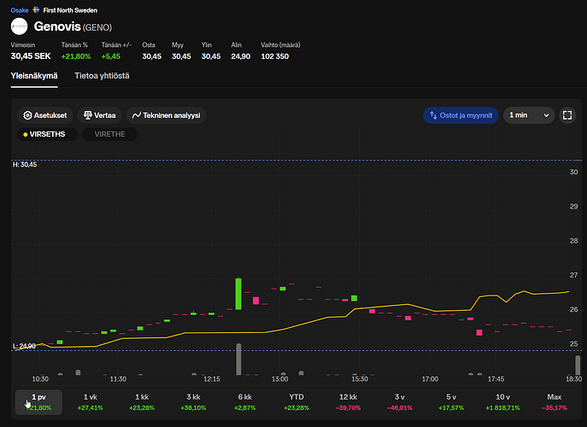Click First North Sweden market label
Image resolution: width=587 pixels, height=427 pixels.
tap(70, 10)
